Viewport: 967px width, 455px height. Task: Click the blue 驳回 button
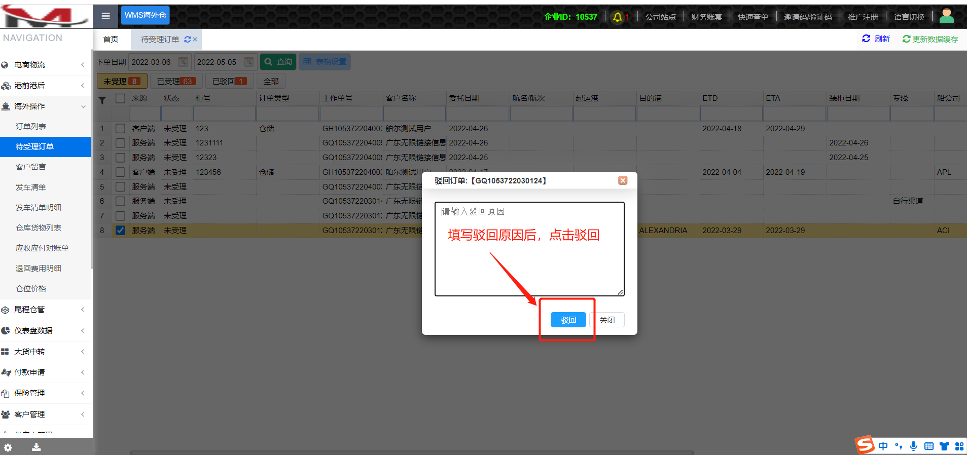coord(568,320)
